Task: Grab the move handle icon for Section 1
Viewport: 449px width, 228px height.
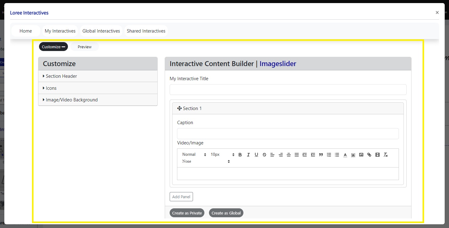Action: point(179,108)
